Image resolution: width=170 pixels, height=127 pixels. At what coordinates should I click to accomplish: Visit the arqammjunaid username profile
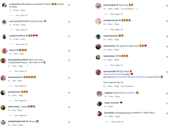110,36
